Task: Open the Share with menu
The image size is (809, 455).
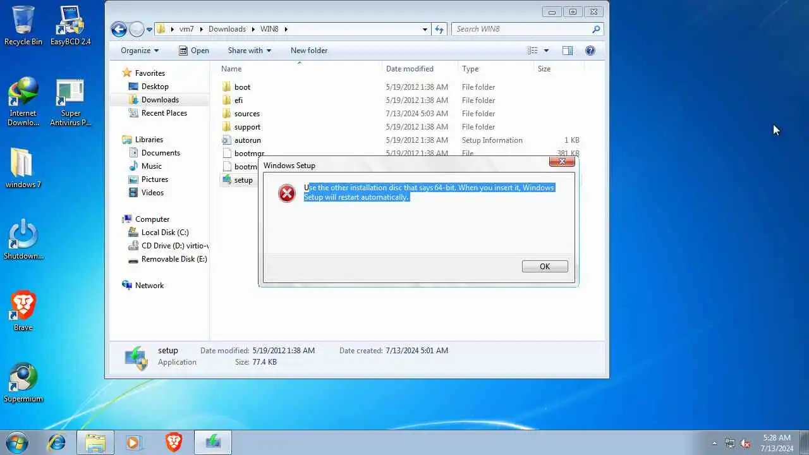Action: coord(249,51)
